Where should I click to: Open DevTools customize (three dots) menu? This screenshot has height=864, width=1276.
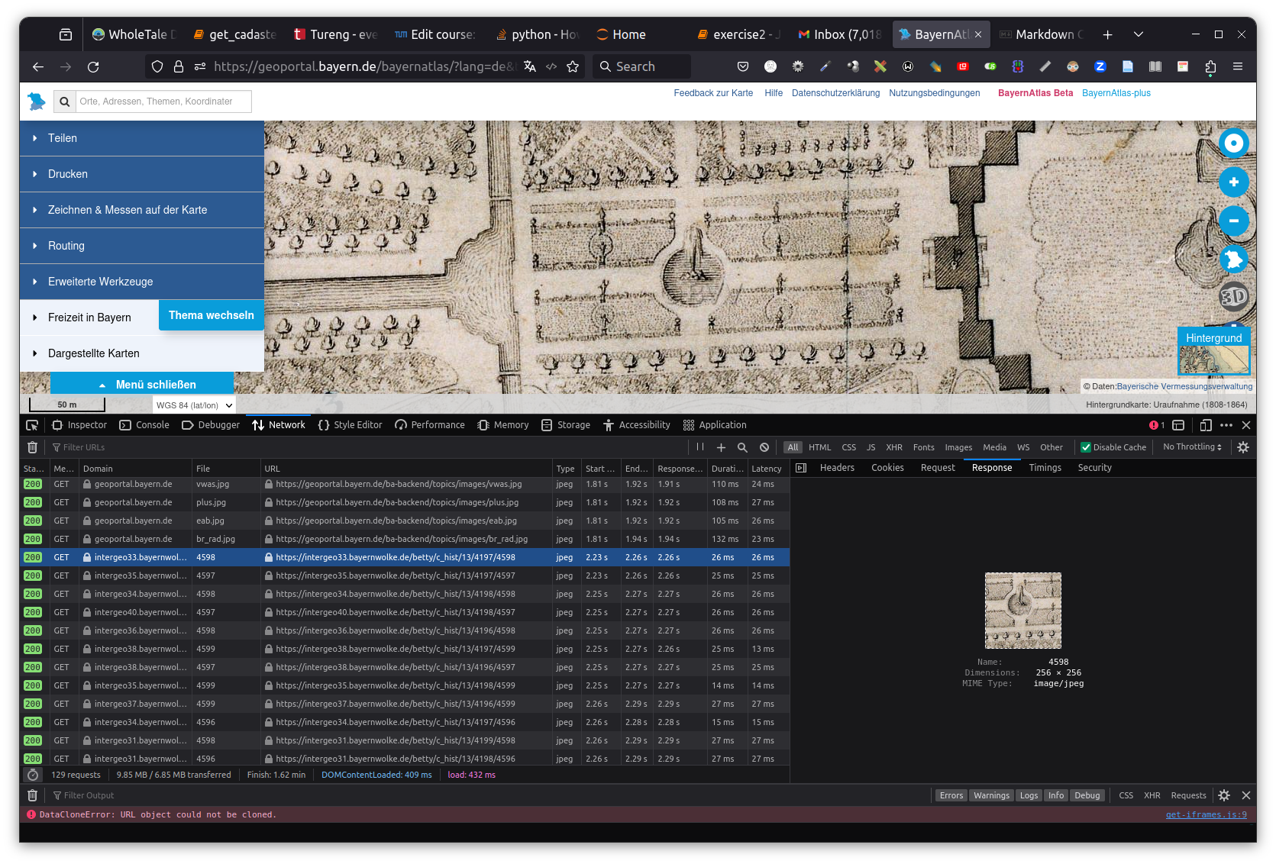point(1226,425)
